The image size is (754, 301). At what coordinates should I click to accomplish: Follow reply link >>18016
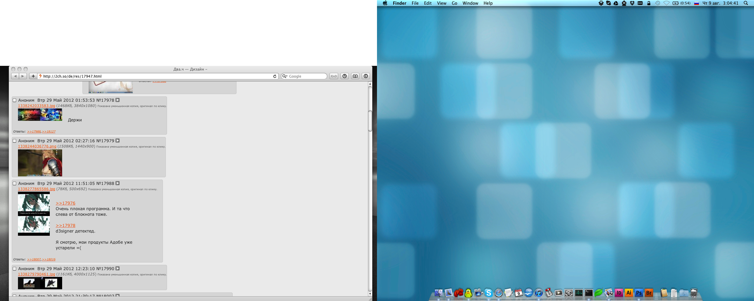(x=49, y=260)
